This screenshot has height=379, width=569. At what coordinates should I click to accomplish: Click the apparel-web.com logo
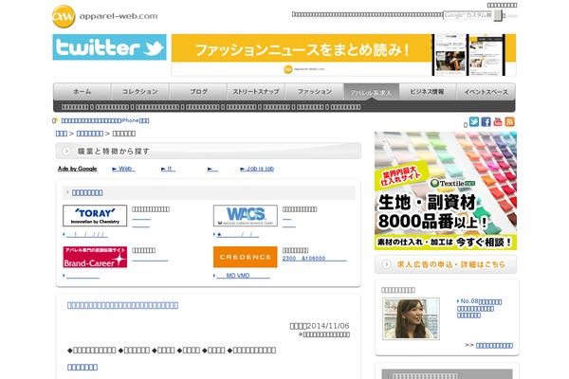[105, 16]
